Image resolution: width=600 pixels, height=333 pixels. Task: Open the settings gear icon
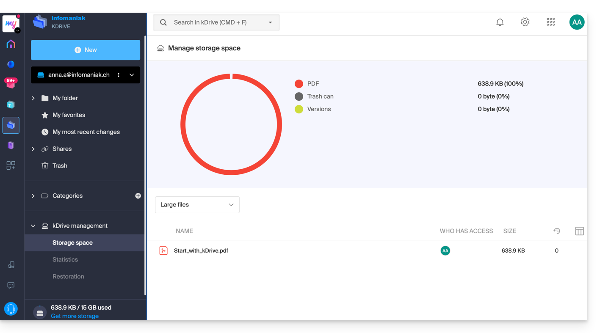525,22
